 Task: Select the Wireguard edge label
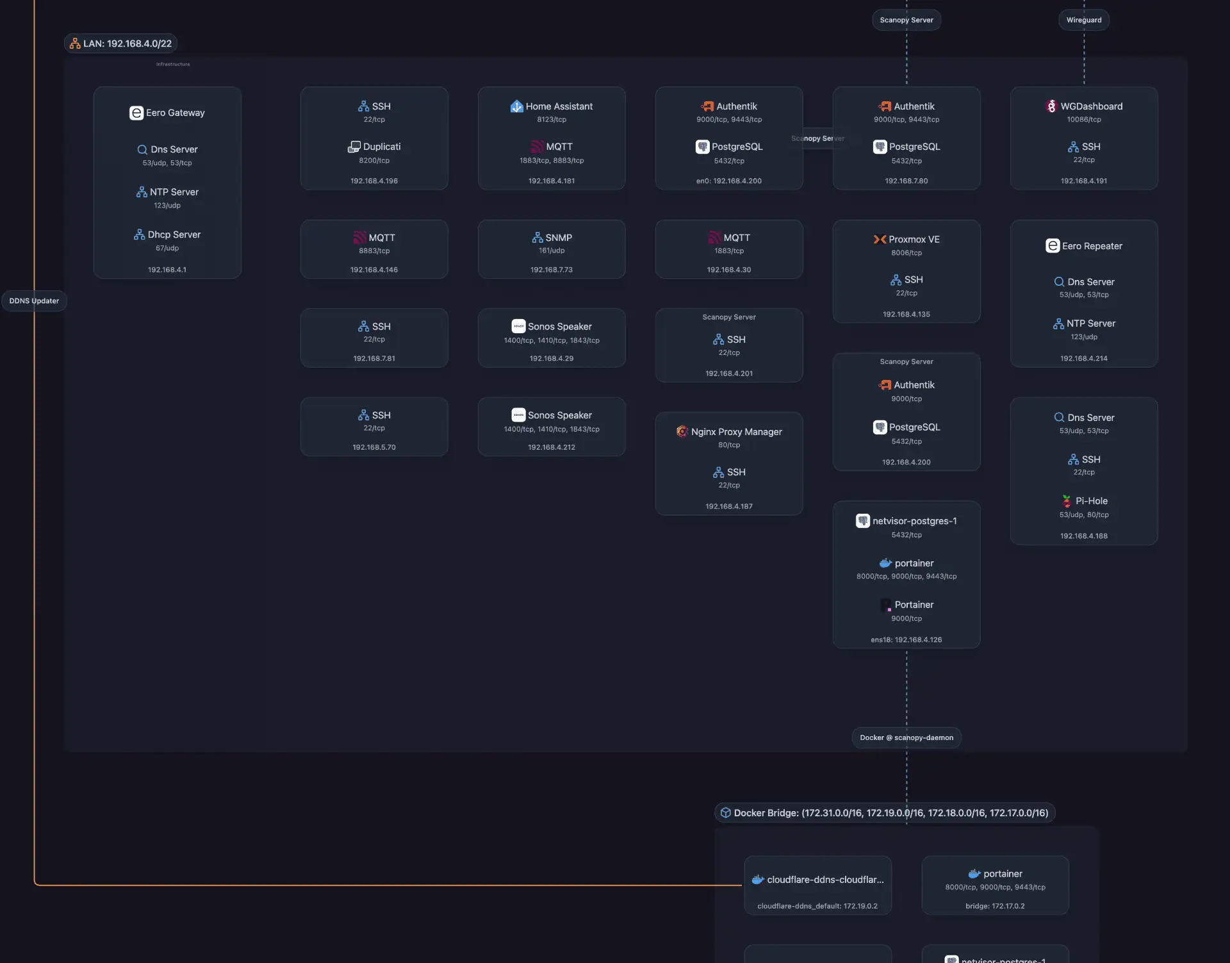(1084, 20)
